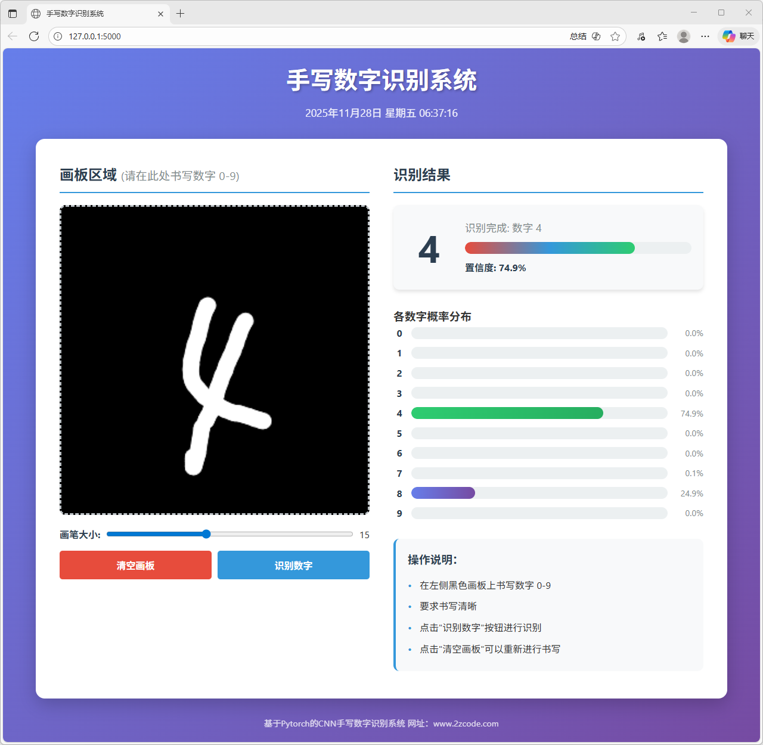Image resolution: width=763 pixels, height=745 pixels.
Task: Click the media music note icon
Action: coord(641,36)
